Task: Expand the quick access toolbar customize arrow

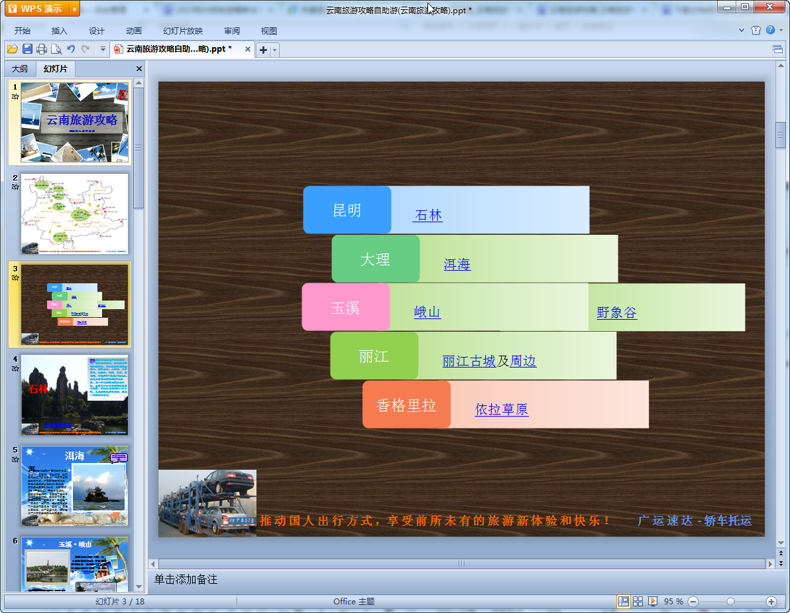Action: coord(103,49)
